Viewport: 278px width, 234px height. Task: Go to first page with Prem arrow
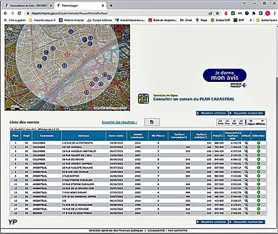click(x=221, y=122)
